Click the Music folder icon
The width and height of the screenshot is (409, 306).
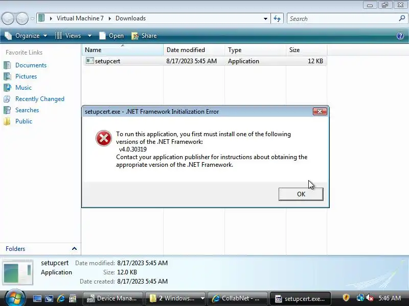(x=7, y=87)
